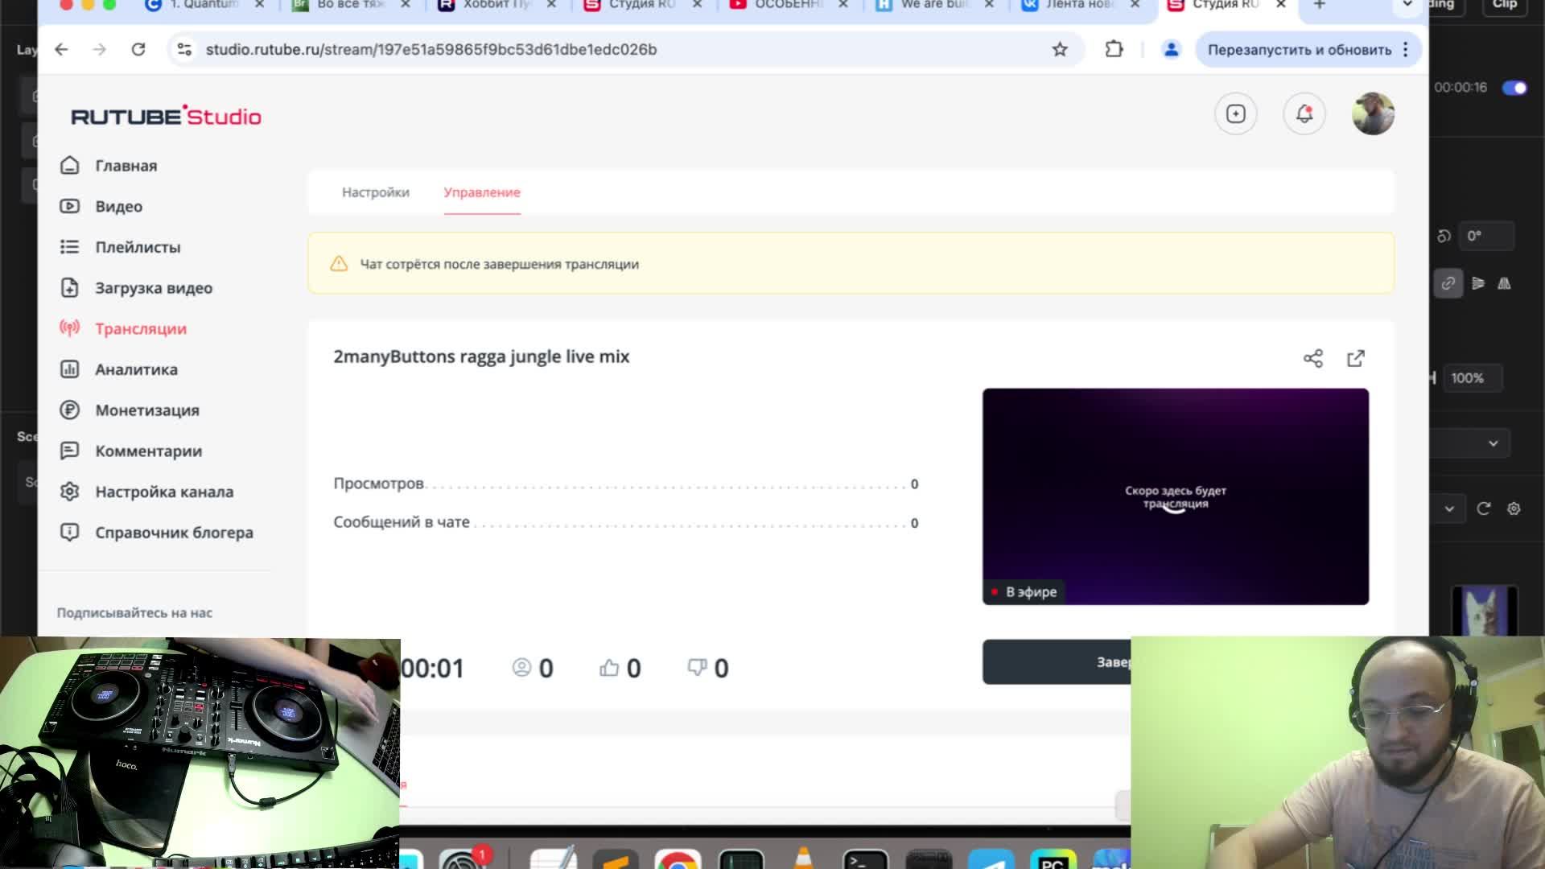The image size is (1545, 869).
Task: Open stream in new window icon
Action: click(x=1356, y=358)
